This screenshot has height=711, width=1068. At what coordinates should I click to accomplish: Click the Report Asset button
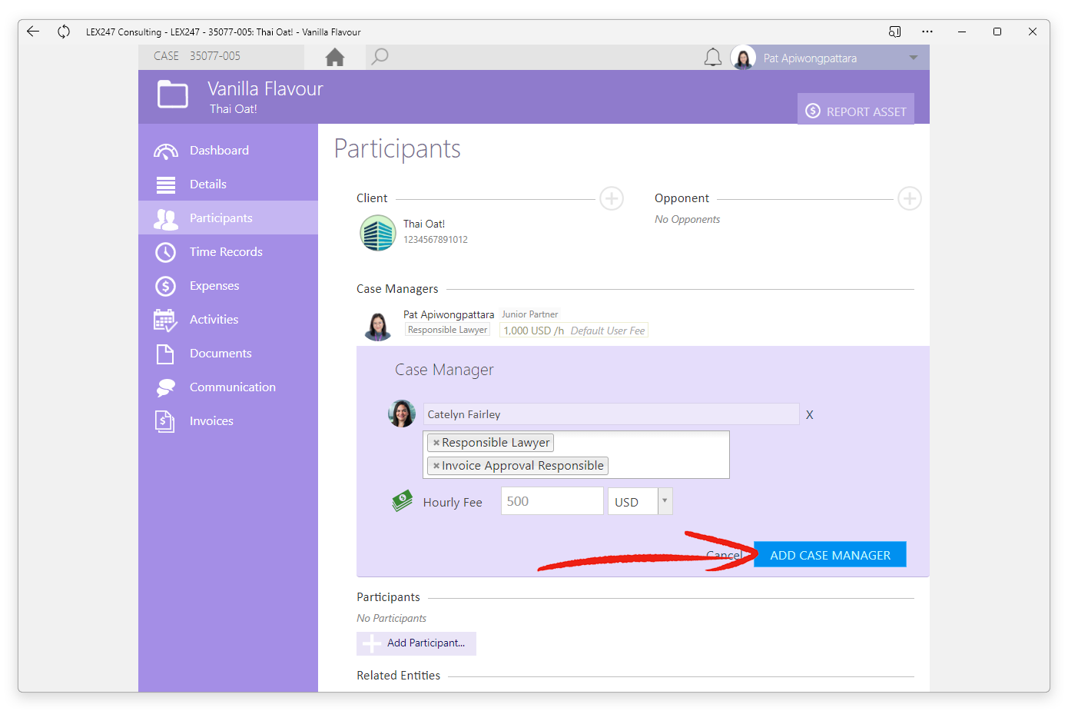coord(856,111)
